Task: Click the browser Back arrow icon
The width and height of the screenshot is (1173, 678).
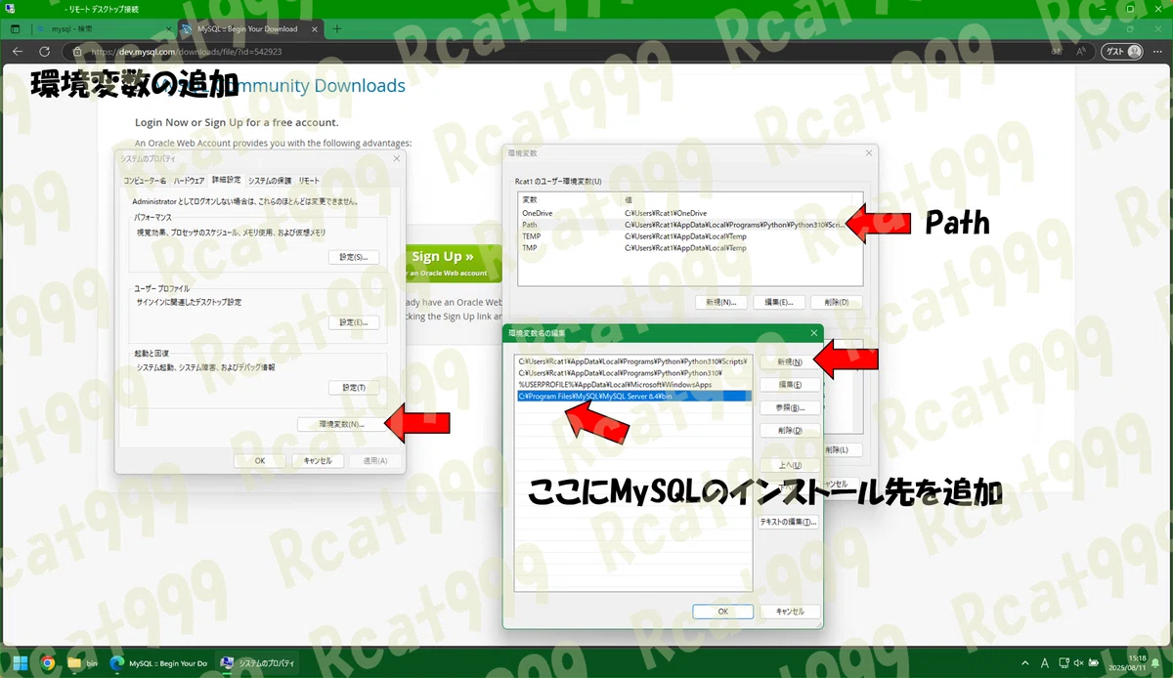Action: coord(18,51)
